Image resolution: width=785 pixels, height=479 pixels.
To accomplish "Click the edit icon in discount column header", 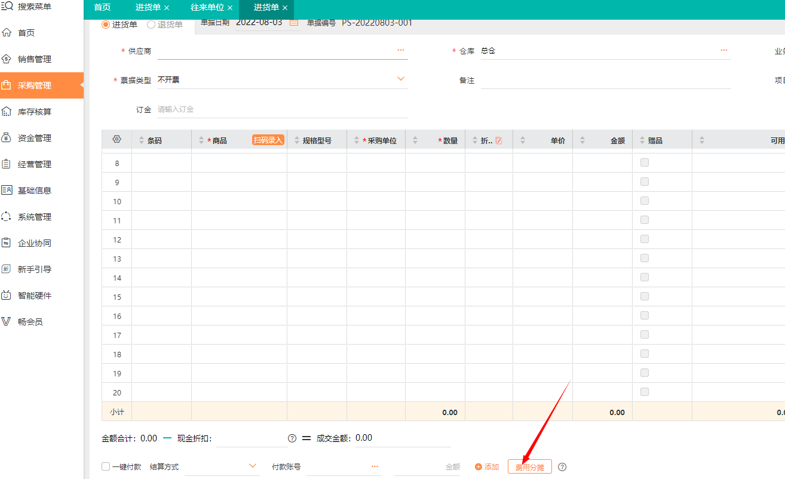I will point(499,141).
